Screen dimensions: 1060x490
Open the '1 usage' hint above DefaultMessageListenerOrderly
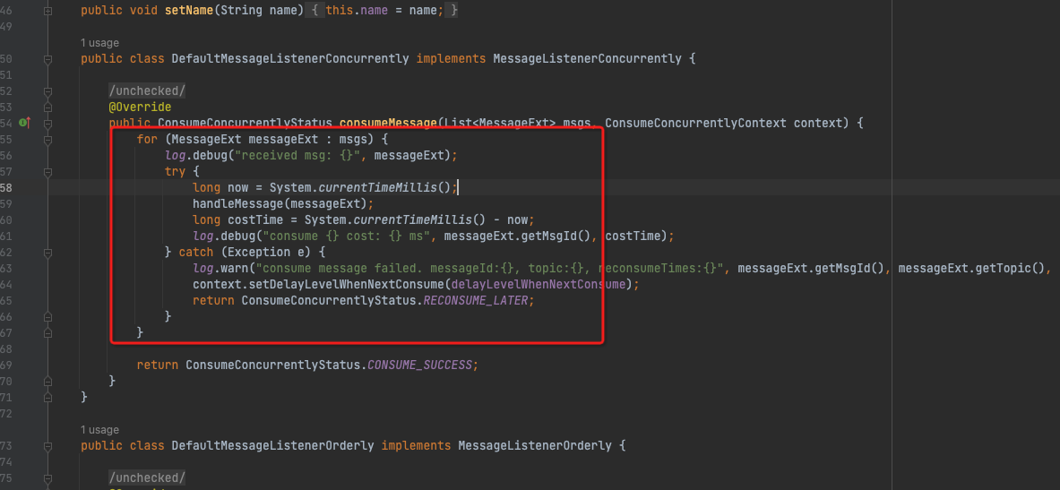pos(99,430)
